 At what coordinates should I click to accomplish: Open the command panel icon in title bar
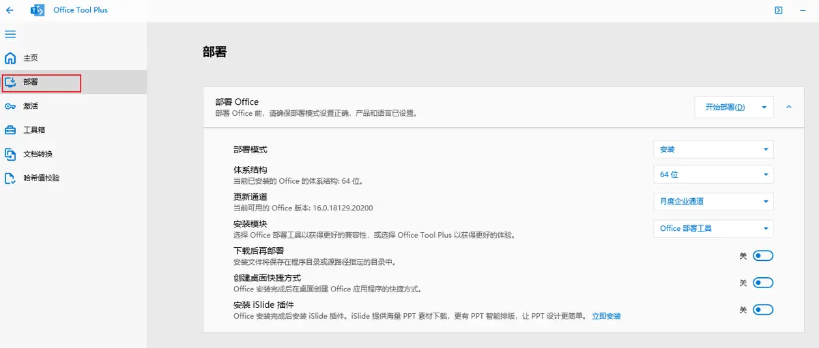pos(778,10)
